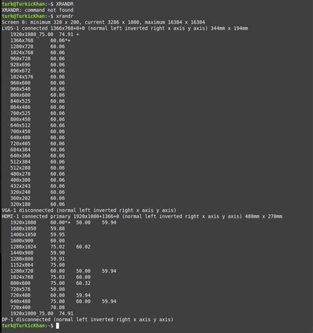Click the '960x720' resolution entry

pos(20,59)
